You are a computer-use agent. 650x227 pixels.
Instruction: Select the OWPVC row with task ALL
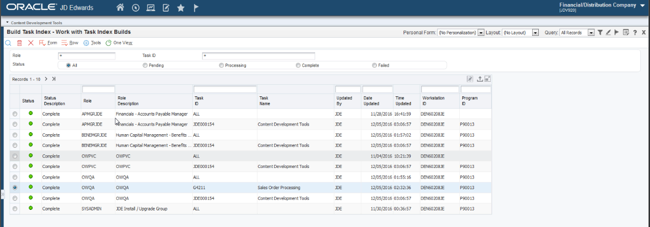coord(15,156)
